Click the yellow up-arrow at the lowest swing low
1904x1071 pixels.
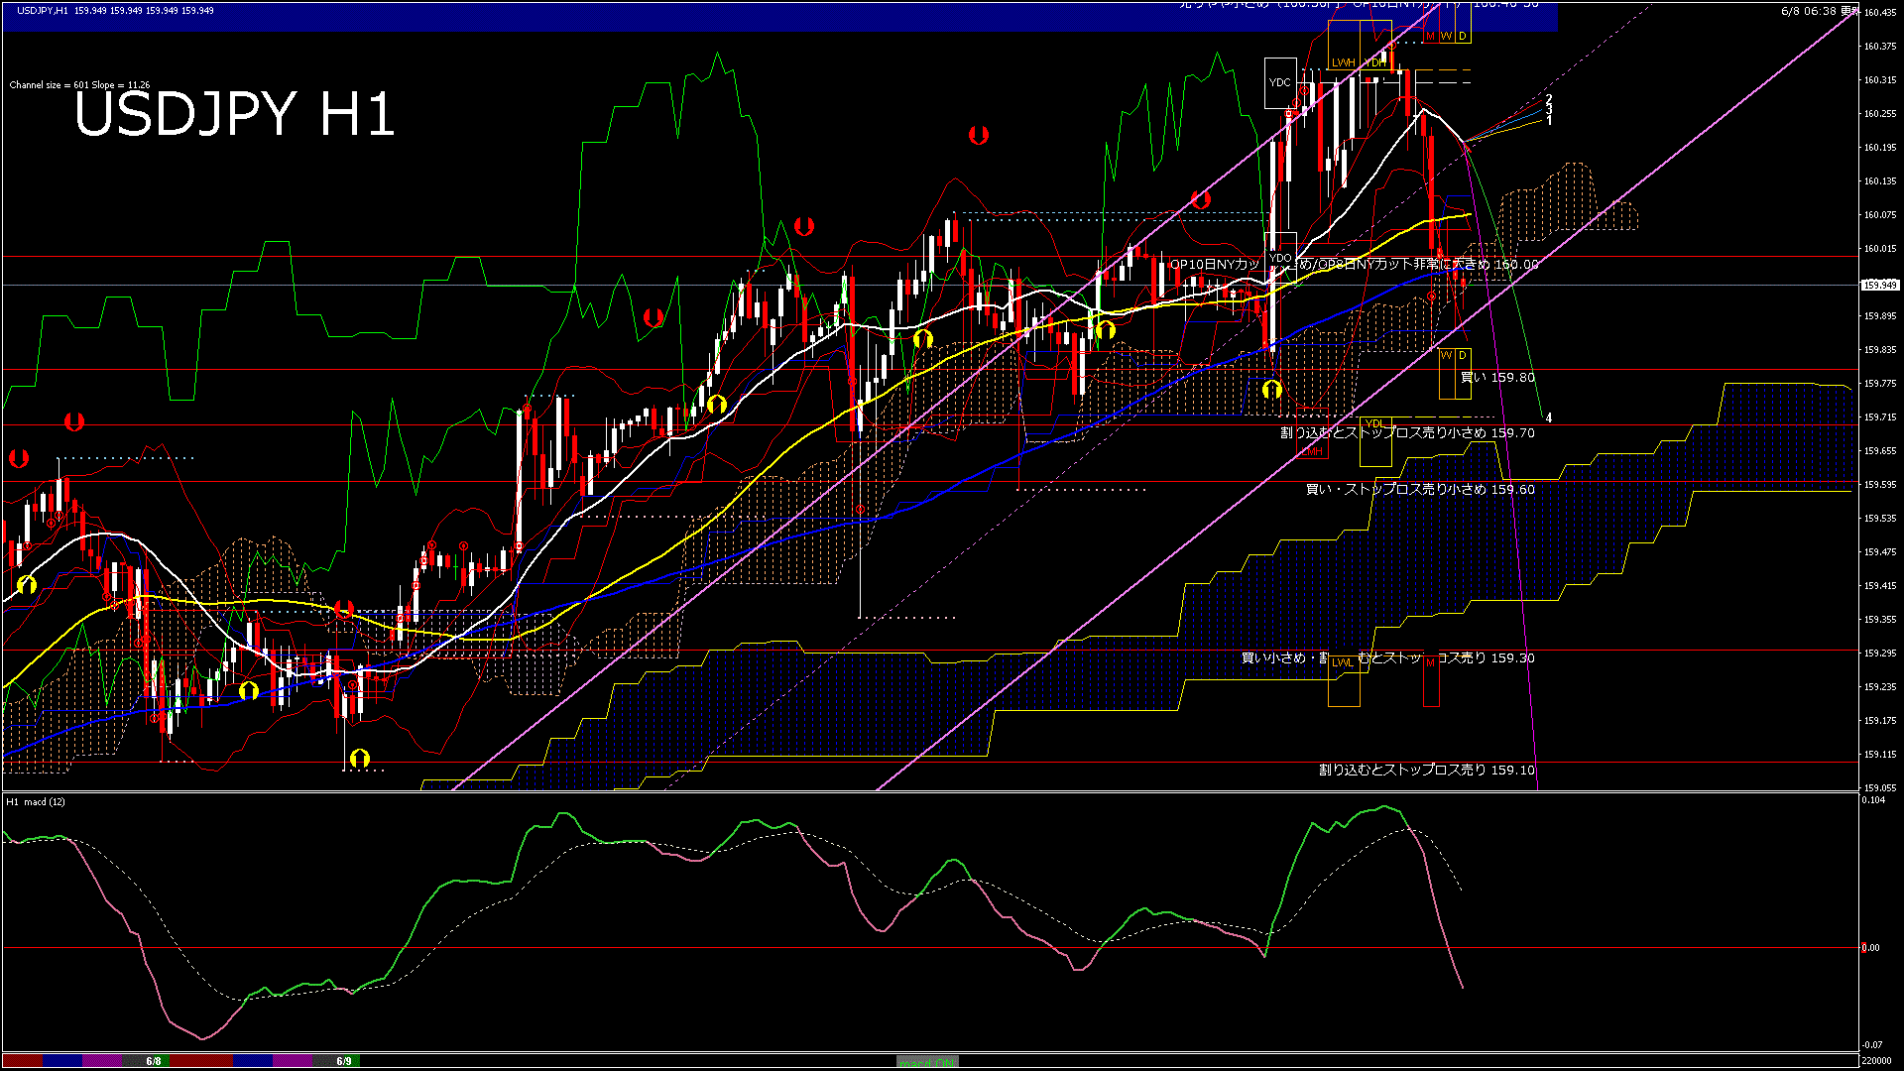click(360, 759)
